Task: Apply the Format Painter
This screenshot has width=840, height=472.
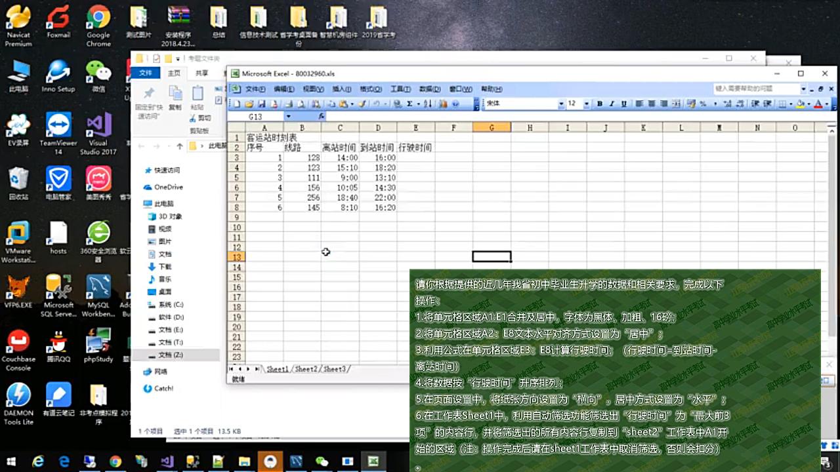Action: 363,104
